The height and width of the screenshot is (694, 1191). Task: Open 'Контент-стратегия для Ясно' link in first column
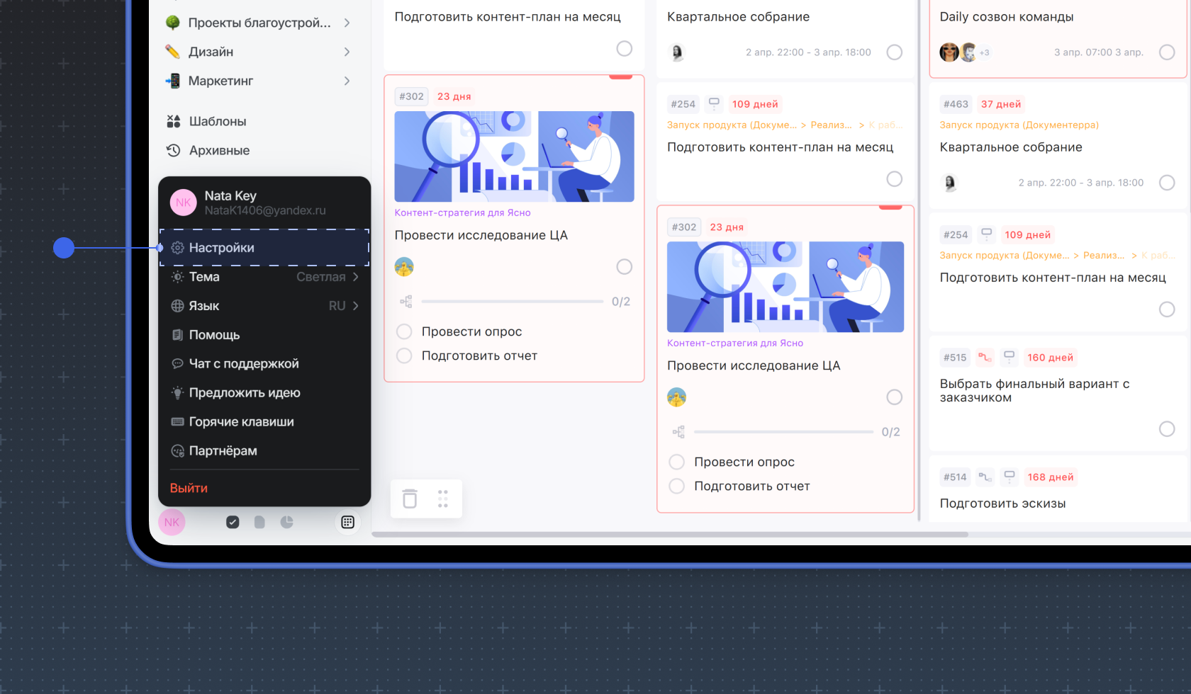(462, 212)
